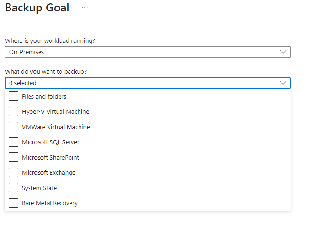This screenshot has height=231, width=311.
Task: Choose the Hyper-V Virtual Machine option text
Action: 55,111
